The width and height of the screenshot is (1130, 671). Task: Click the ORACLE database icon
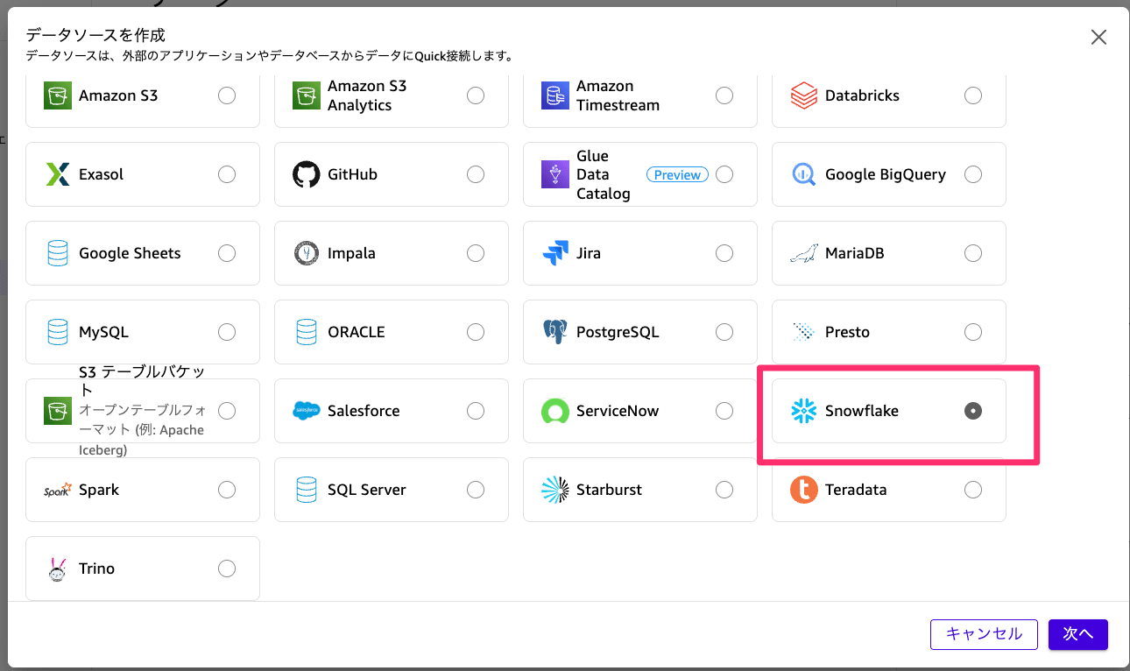coord(306,332)
